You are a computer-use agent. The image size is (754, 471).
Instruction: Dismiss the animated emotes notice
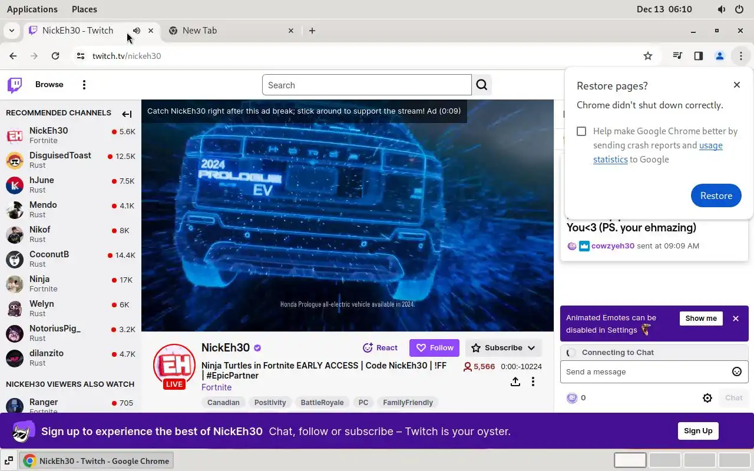point(736,319)
